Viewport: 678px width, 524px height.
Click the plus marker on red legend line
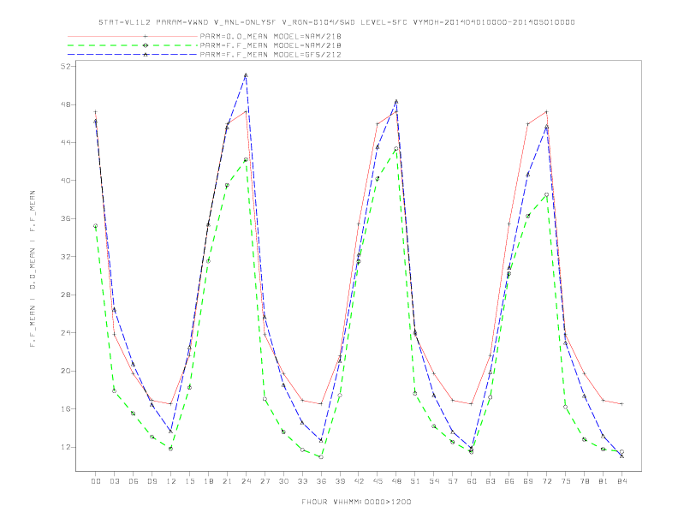(x=146, y=36)
